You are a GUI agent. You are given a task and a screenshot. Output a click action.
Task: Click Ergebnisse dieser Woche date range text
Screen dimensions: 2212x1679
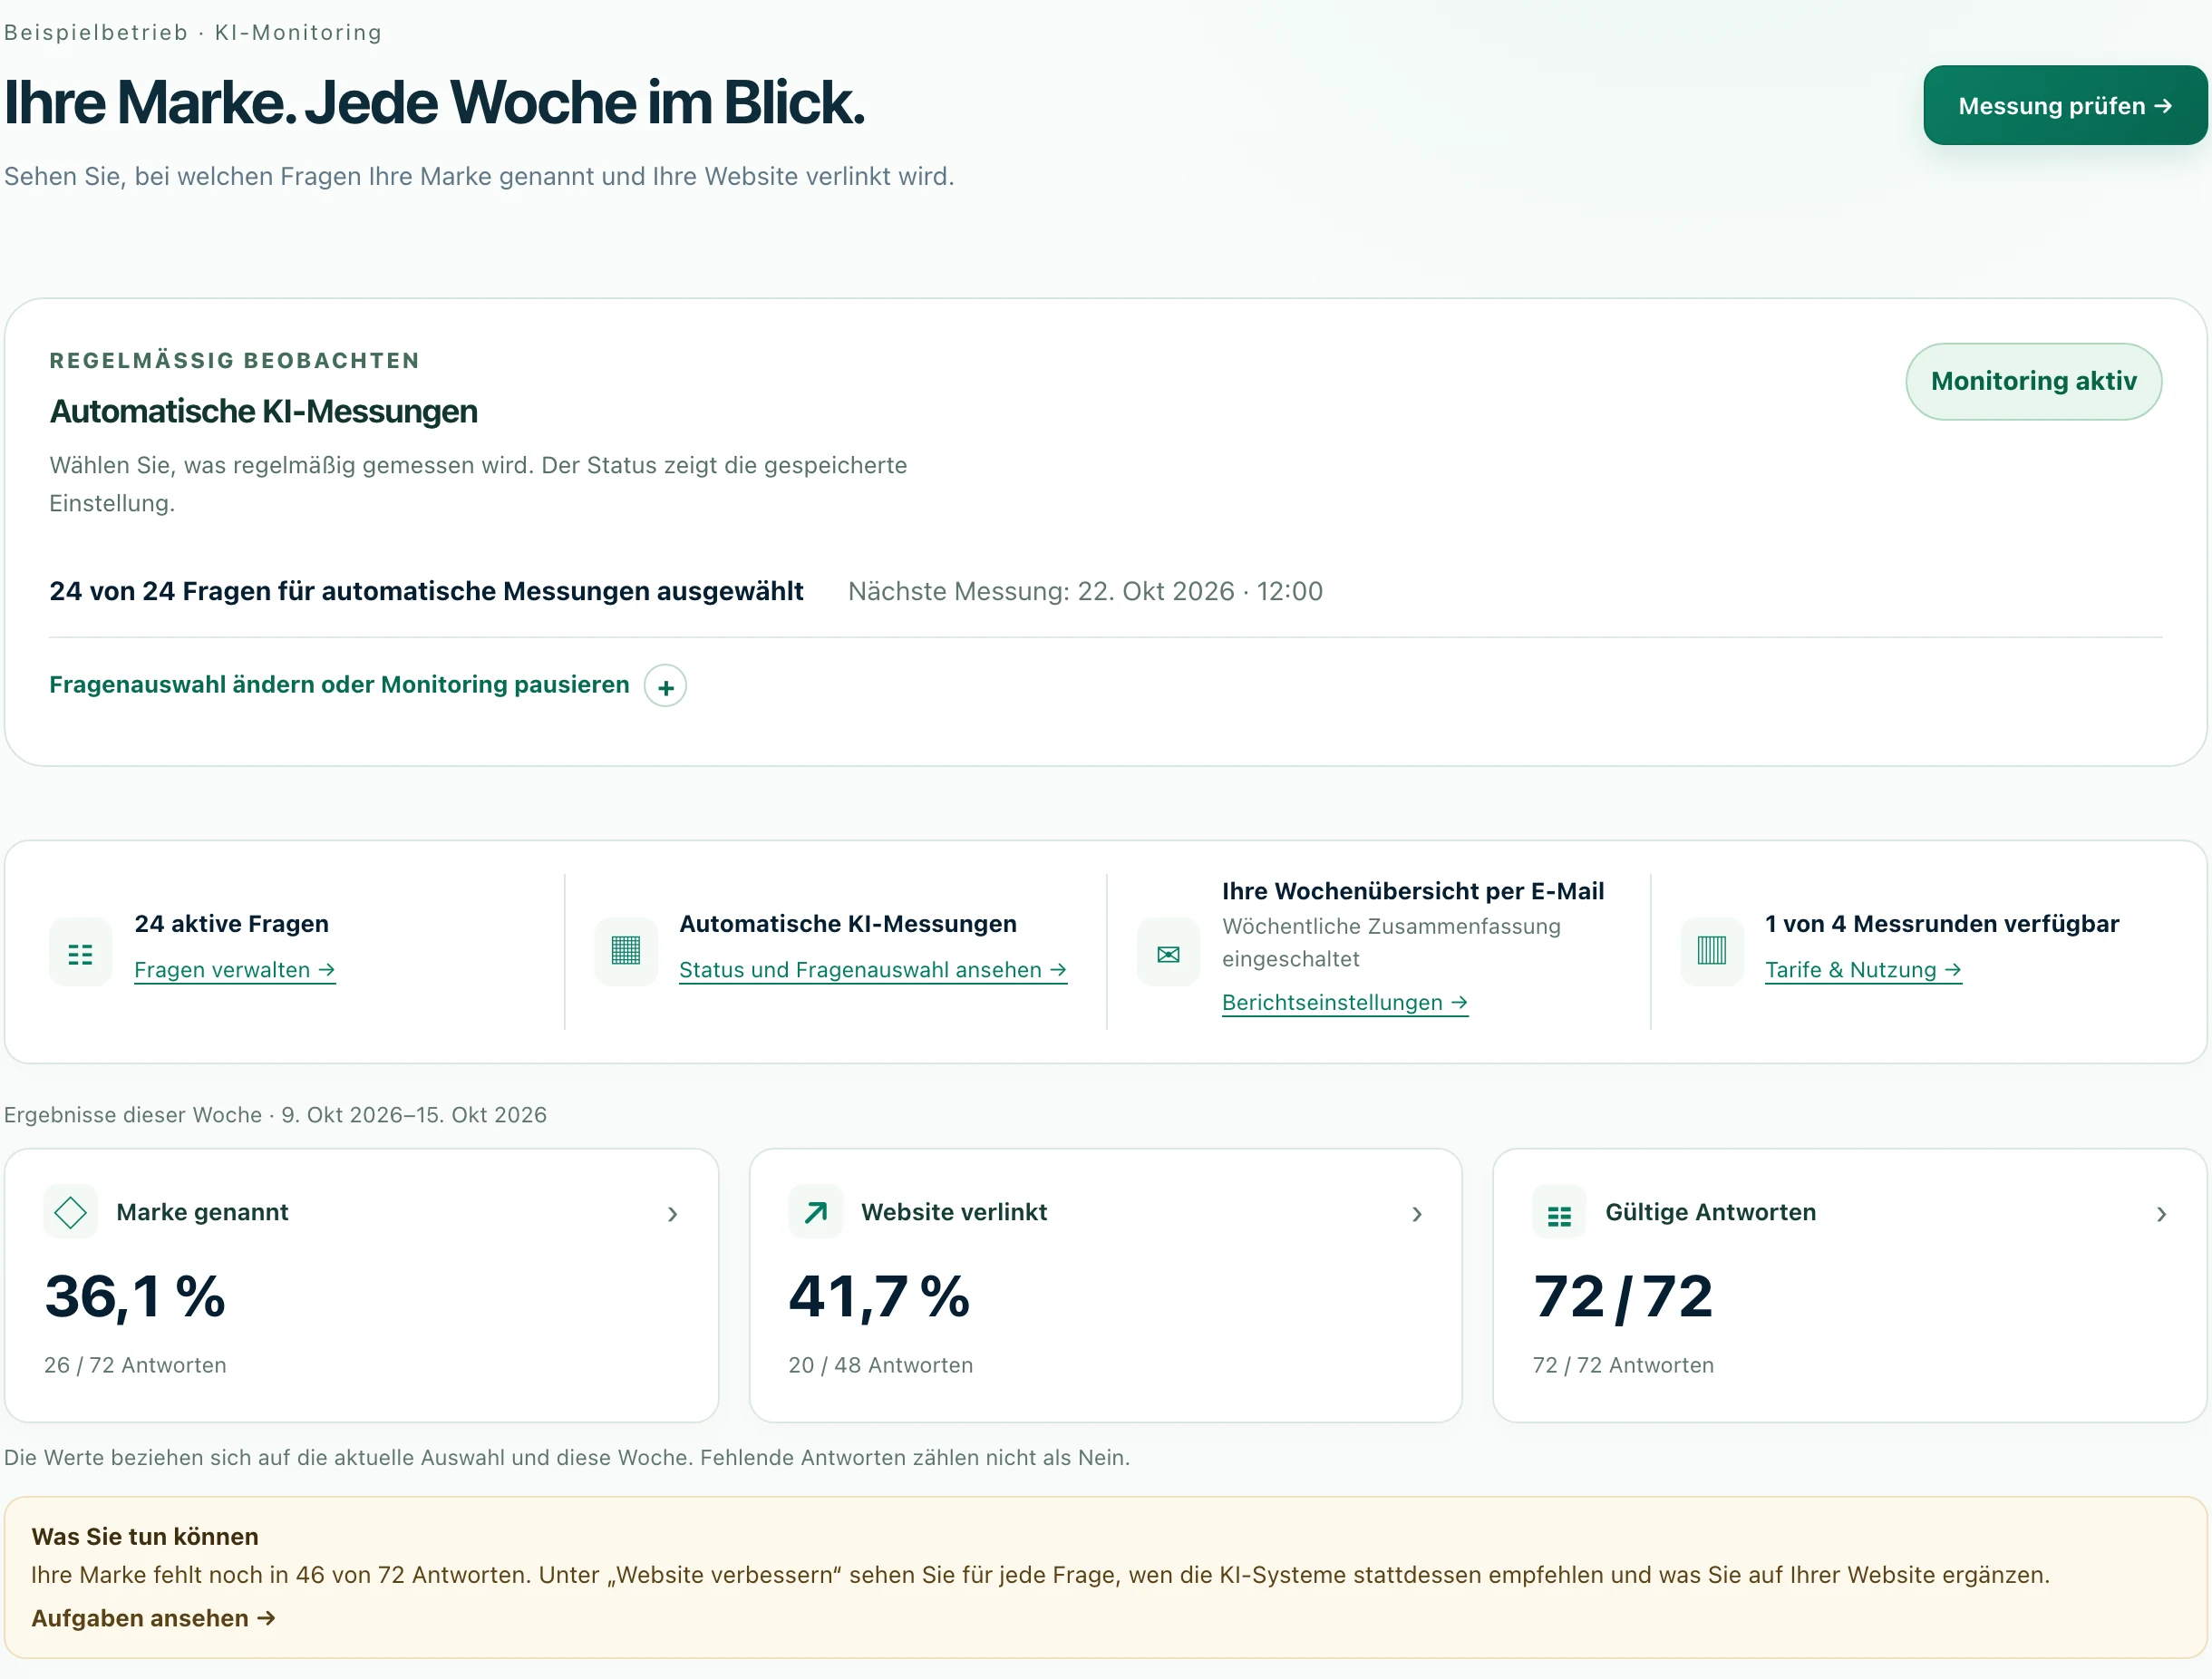275,1114
